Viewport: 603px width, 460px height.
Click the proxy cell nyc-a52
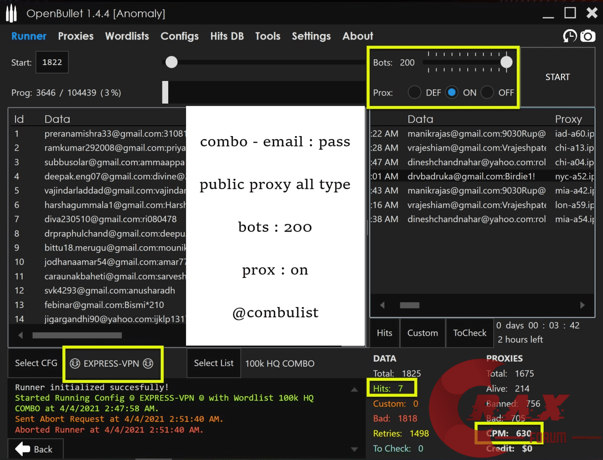pos(574,176)
